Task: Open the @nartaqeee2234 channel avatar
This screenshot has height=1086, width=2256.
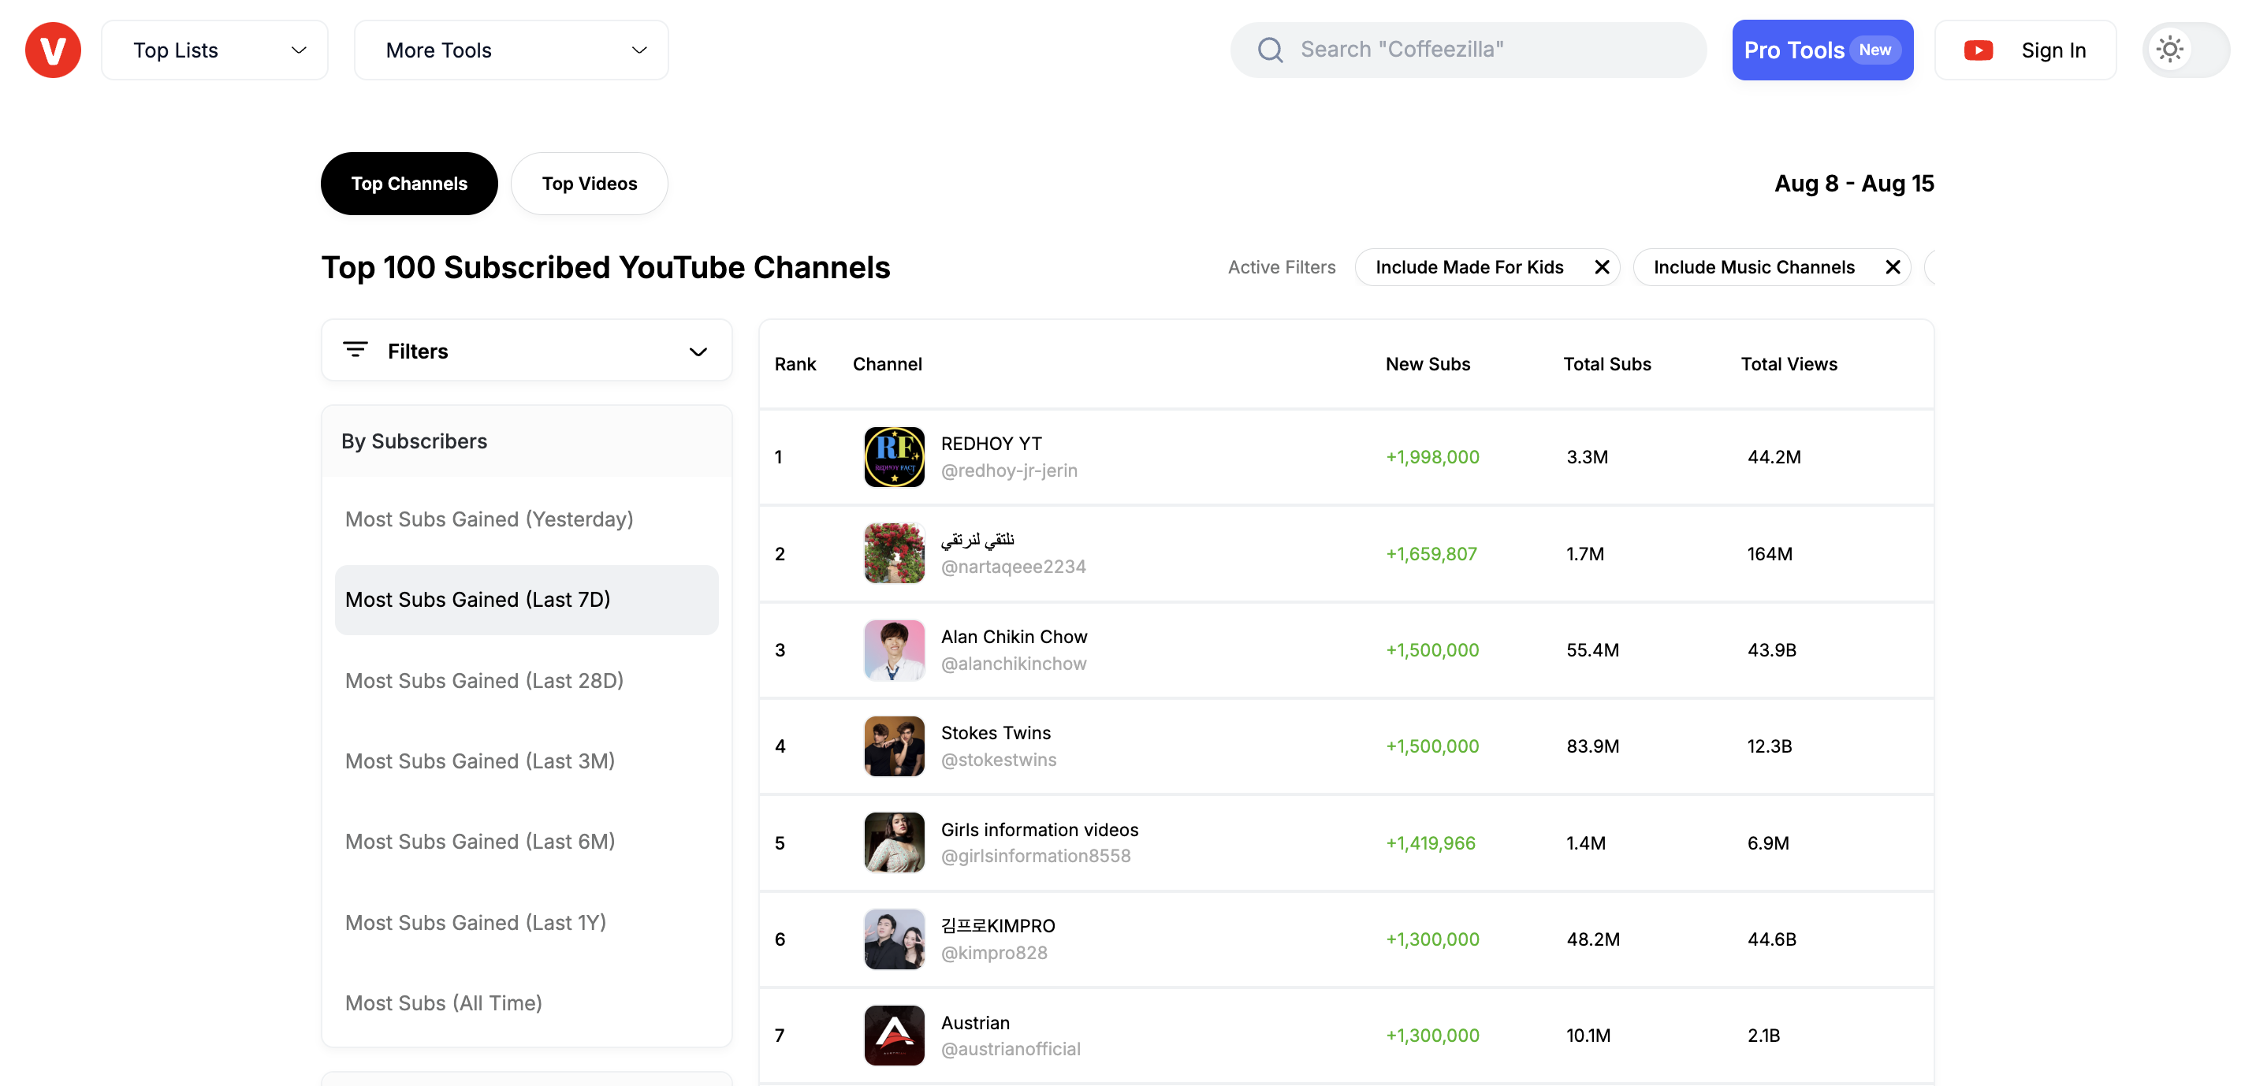Action: point(894,553)
